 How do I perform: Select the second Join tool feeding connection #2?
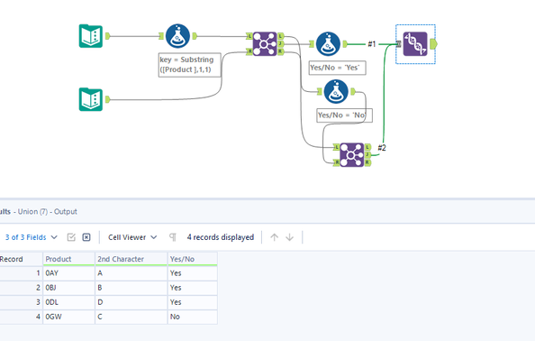click(352, 155)
